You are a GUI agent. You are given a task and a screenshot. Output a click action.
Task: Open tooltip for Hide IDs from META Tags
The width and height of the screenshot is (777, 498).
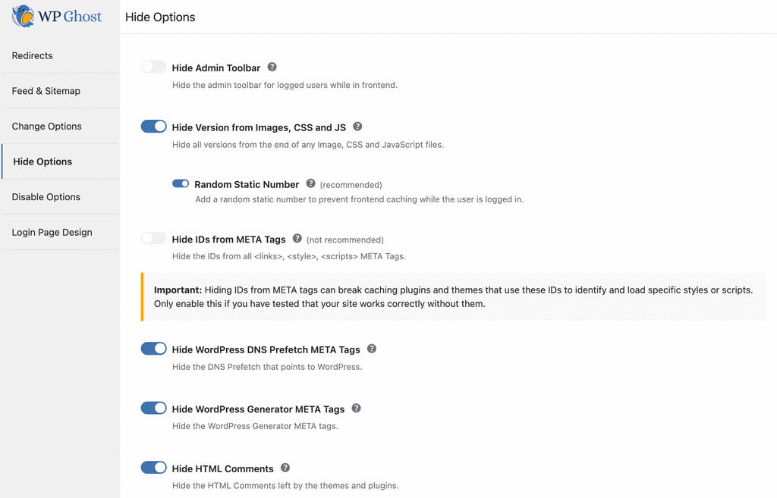click(x=297, y=238)
